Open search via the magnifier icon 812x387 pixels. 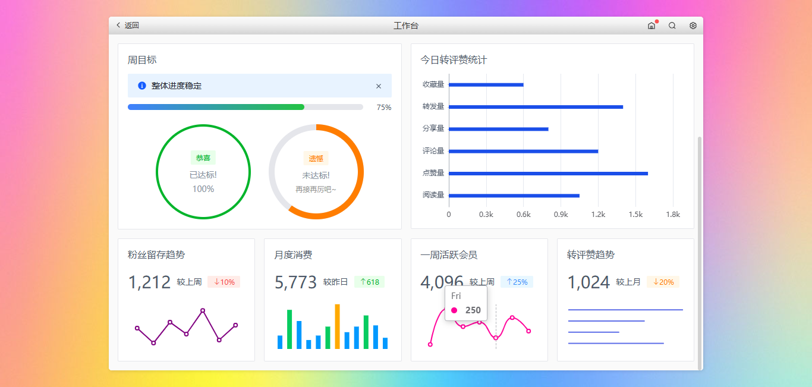(x=672, y=26)
